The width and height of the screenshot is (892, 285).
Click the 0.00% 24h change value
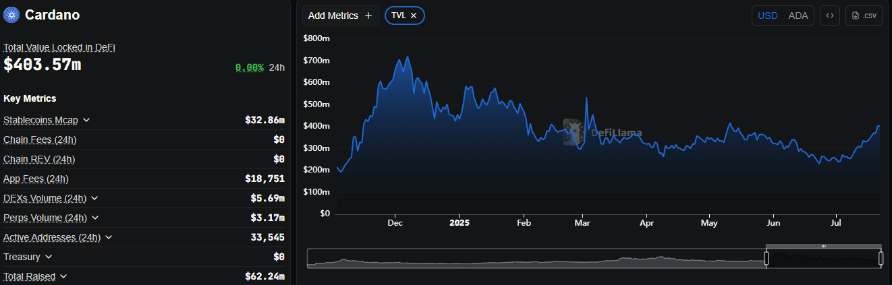coord(250,67)
